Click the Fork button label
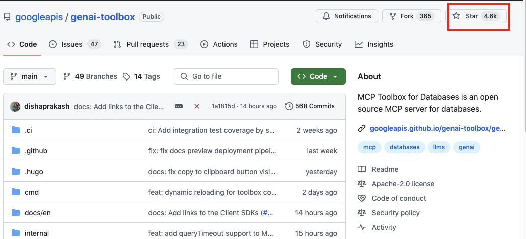Viewport: 526px width, 239px height. pyautogui.click(x=407, y=16)
